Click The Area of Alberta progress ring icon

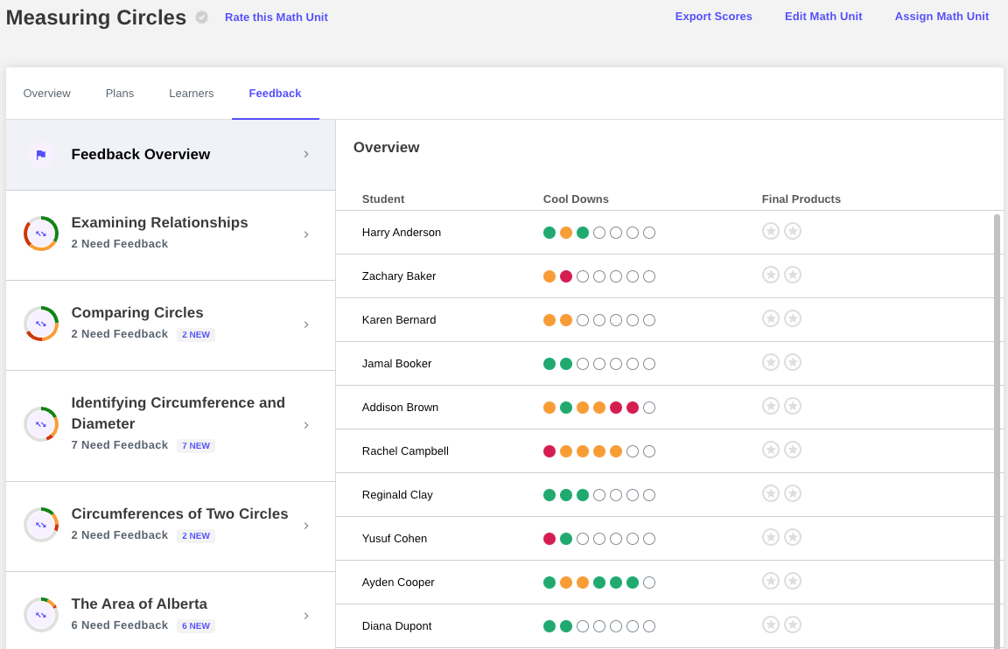pos(41,615)
